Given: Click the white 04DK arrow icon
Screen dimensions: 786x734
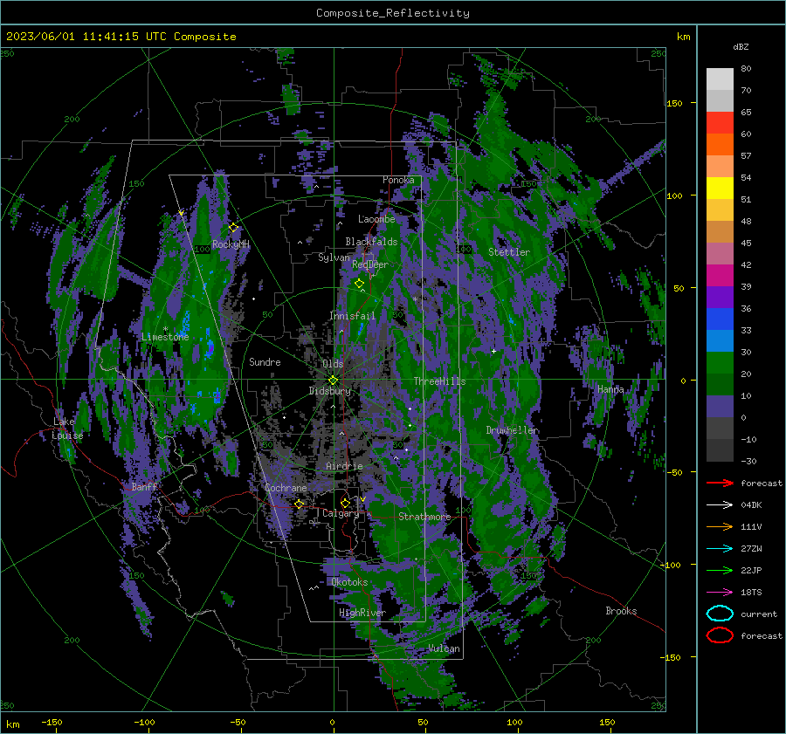Looking at the screenshot, I should (720, 505).
